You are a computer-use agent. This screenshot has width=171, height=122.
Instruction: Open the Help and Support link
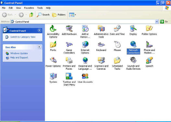point(19,57)
